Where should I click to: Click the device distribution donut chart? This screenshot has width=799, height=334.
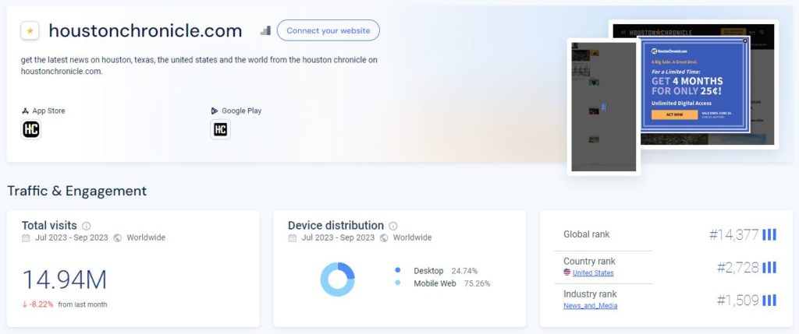(x=337, y=279)
